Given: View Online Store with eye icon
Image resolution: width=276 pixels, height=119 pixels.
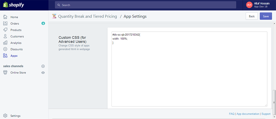Looking at the screenshot, I should pyautogui.click(x=43, y=73).
